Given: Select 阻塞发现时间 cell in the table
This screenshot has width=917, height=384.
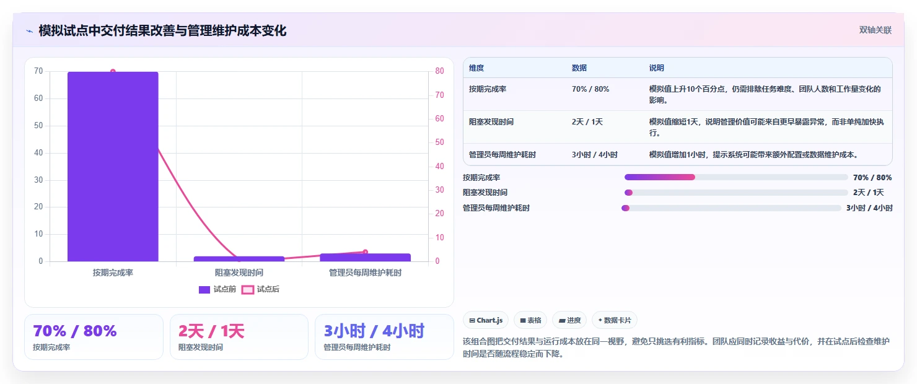Looking at the screenshot, I should 491,122.
